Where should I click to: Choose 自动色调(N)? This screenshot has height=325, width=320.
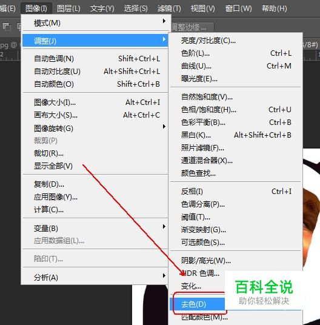(95, 59)
